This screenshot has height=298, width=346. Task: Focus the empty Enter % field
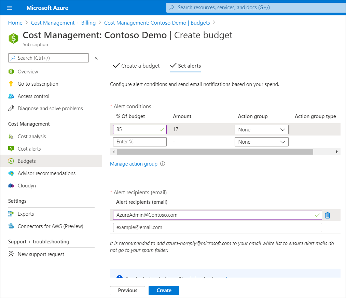[x=140, y=142]
